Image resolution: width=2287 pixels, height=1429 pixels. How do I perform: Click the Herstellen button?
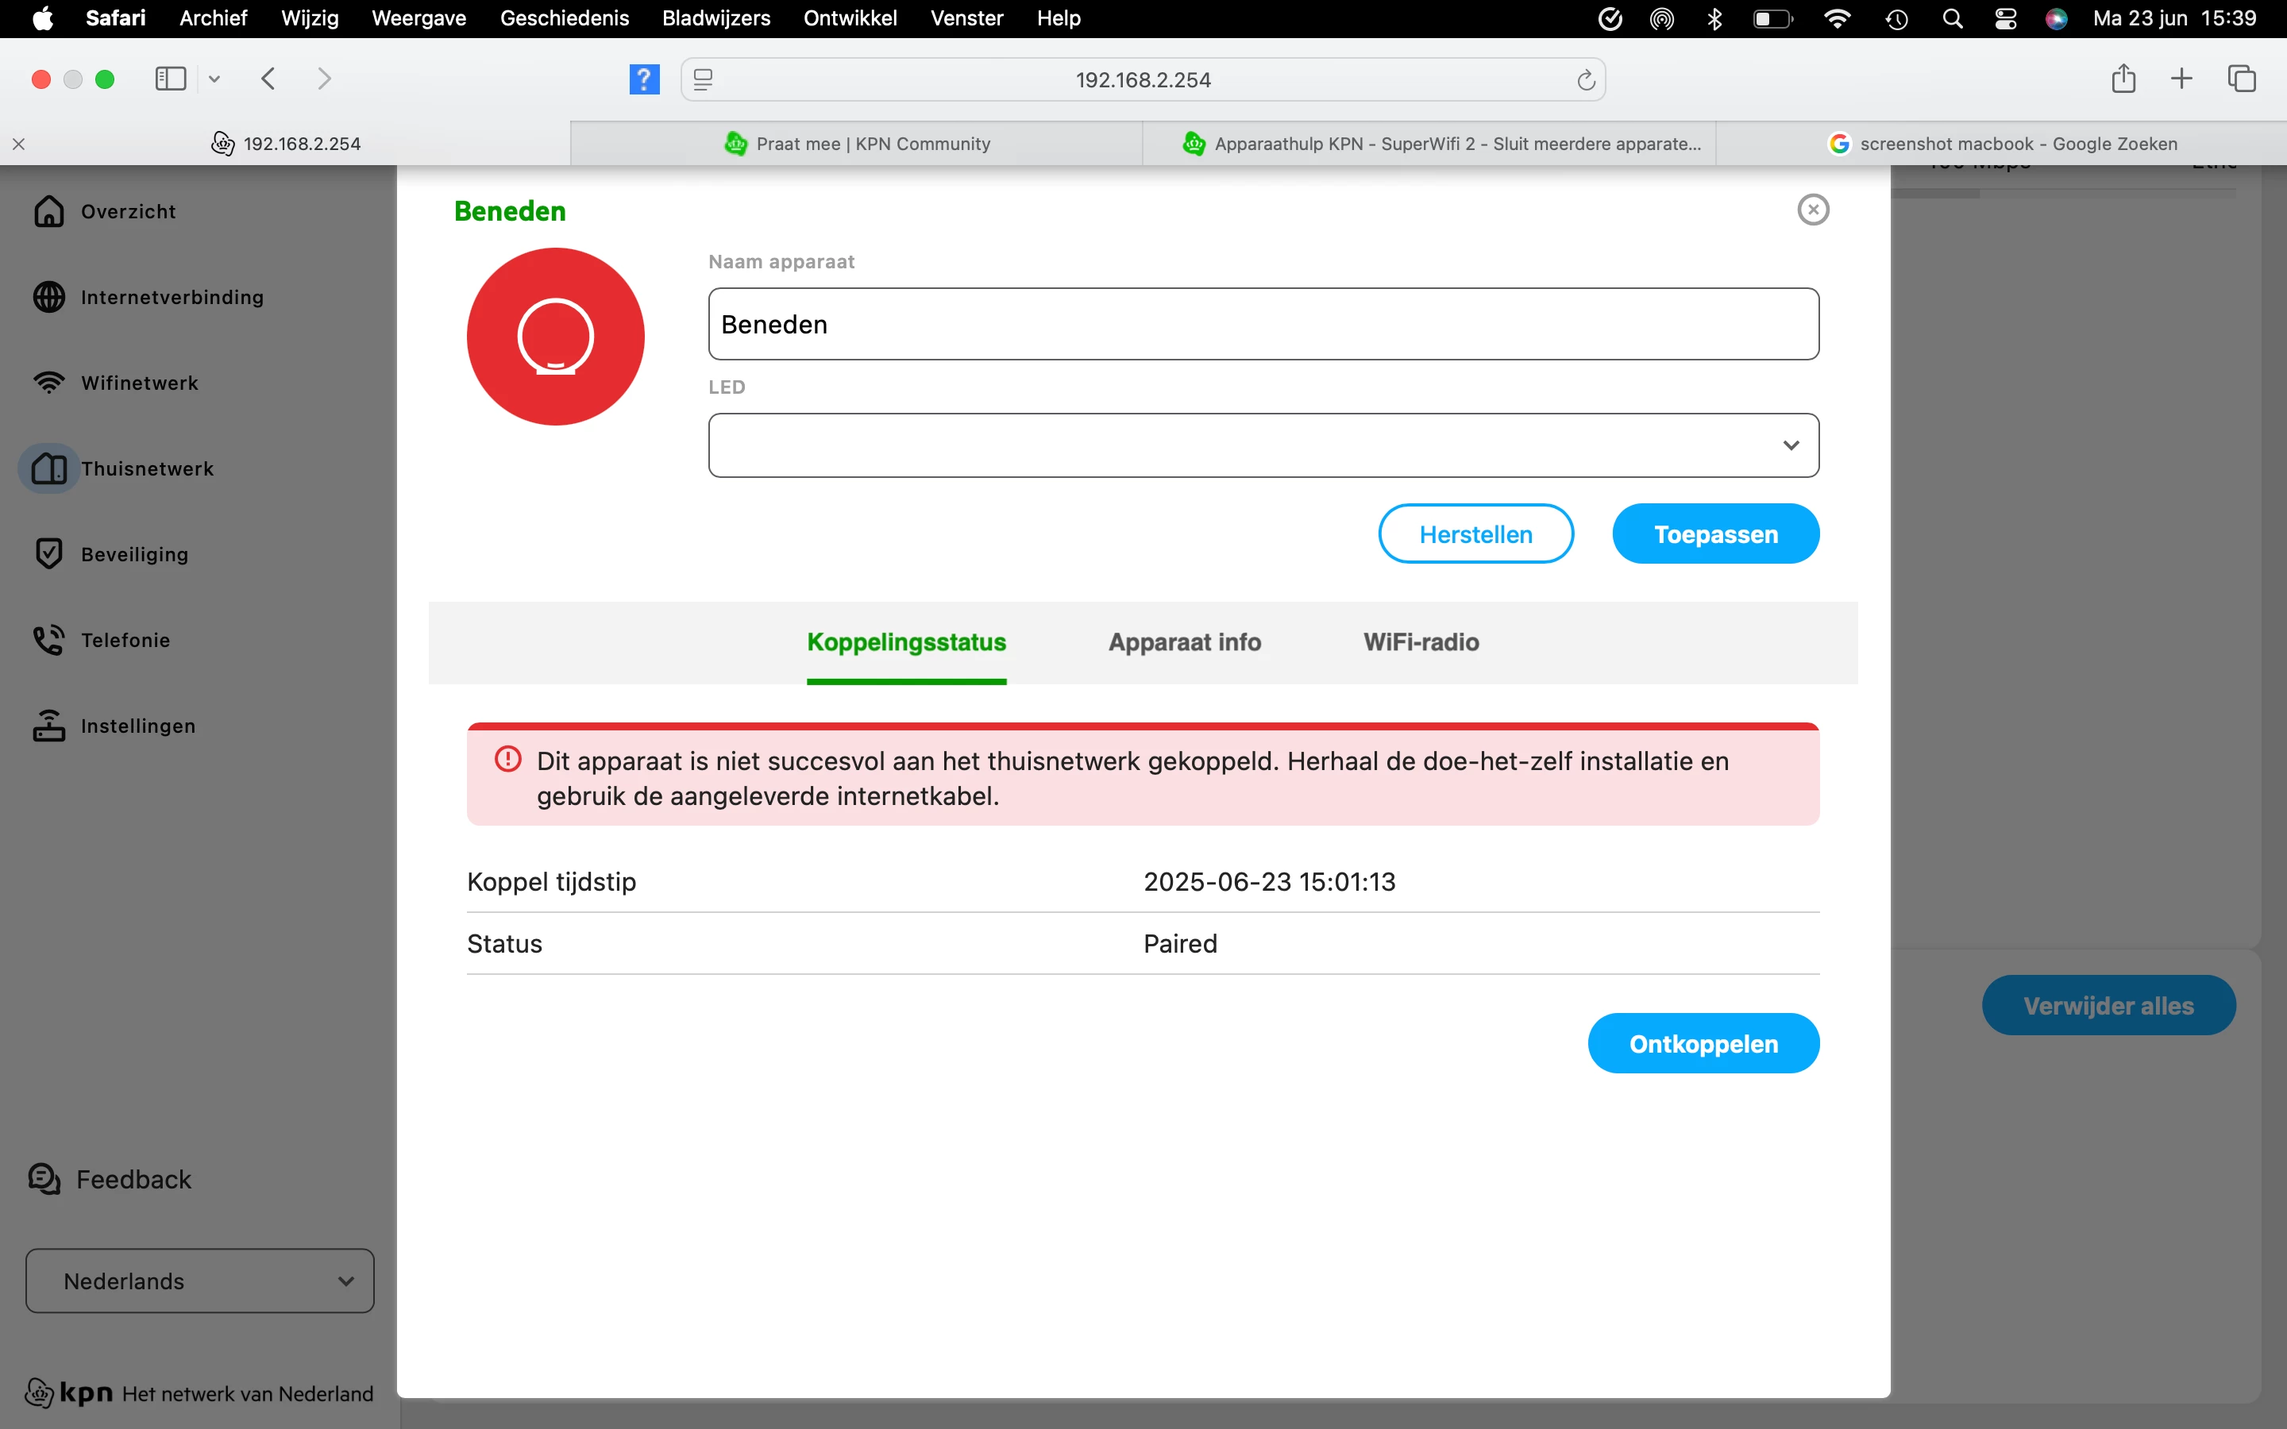1475,534
